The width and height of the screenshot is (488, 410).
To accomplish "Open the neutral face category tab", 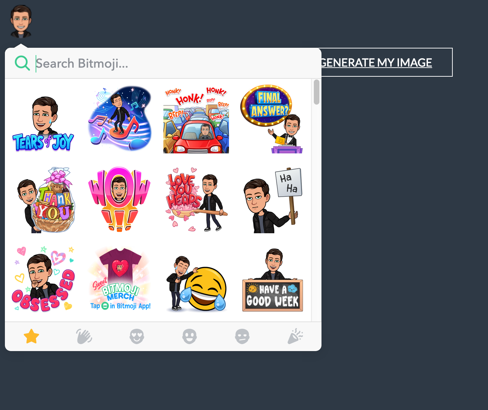I will [242, 336].
